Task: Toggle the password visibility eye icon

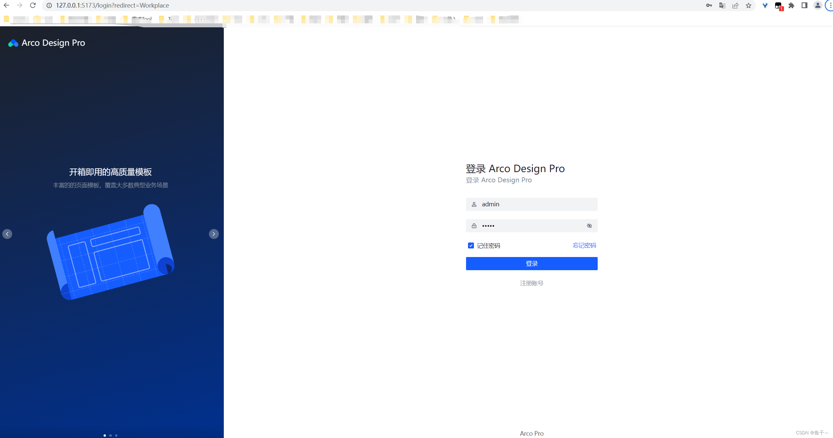Action: (x=589, y=226)
